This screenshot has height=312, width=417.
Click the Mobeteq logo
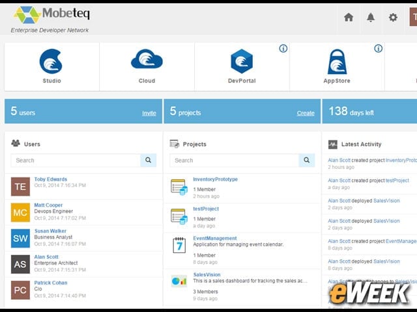coord(52,14)
